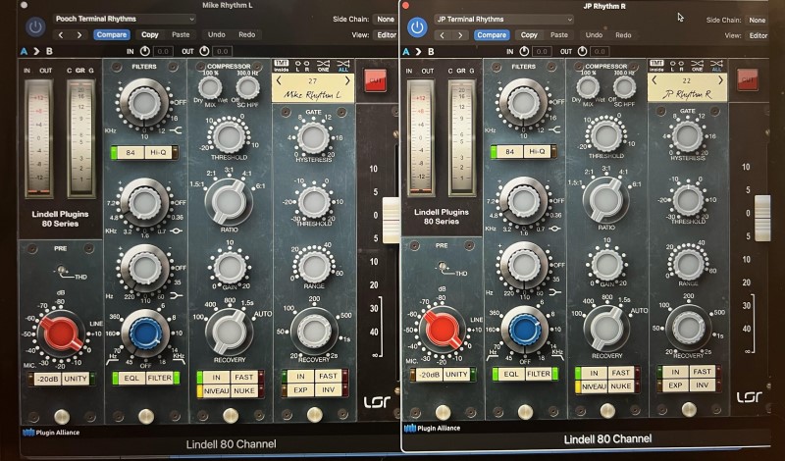This screenshot has width=785, height=461.
Task: Toggle EQL button in Mike Rhythm L
Action: [131, 378]
